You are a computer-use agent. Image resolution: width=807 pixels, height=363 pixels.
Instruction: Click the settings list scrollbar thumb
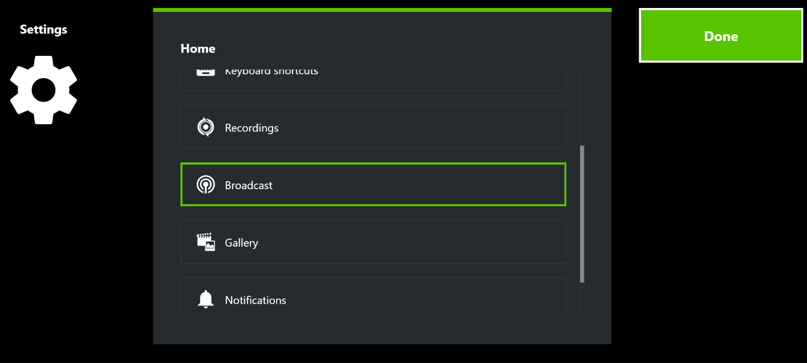pyautogui.click(x=582, y=214)
